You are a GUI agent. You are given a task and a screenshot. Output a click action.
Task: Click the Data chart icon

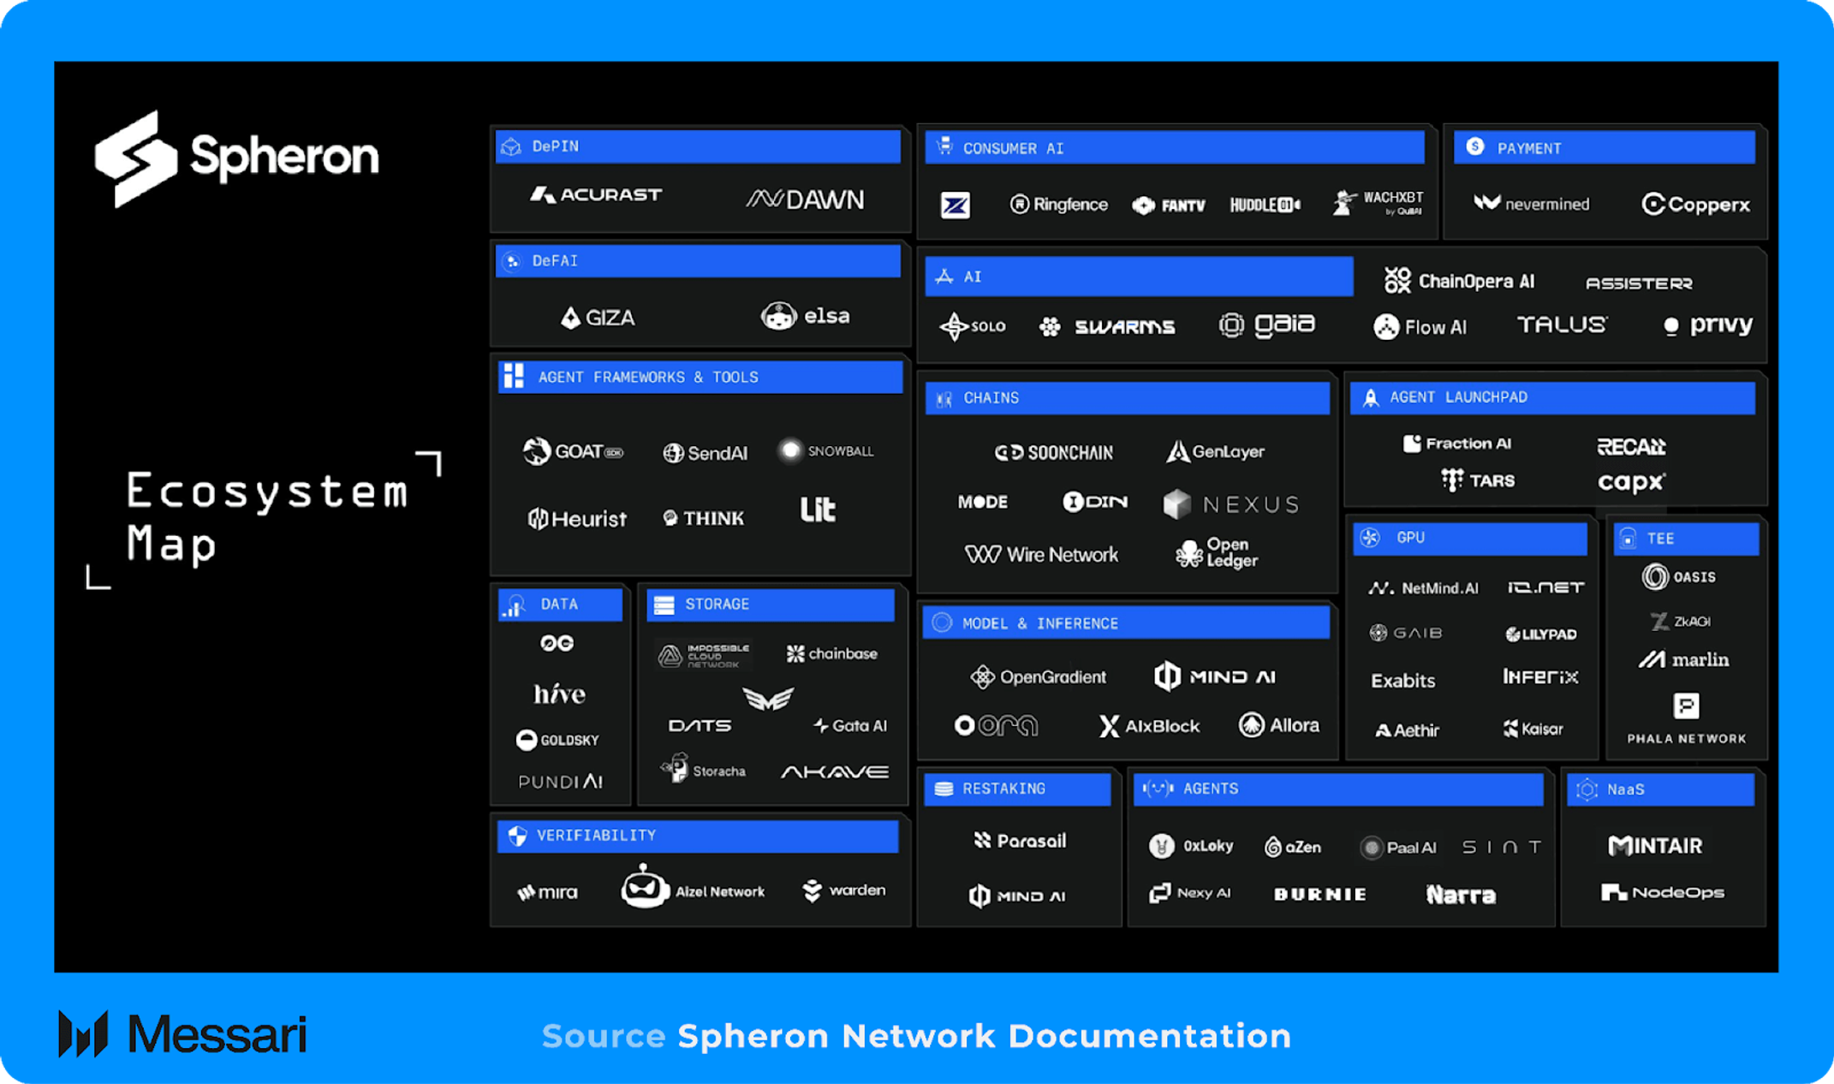[515, 605]
